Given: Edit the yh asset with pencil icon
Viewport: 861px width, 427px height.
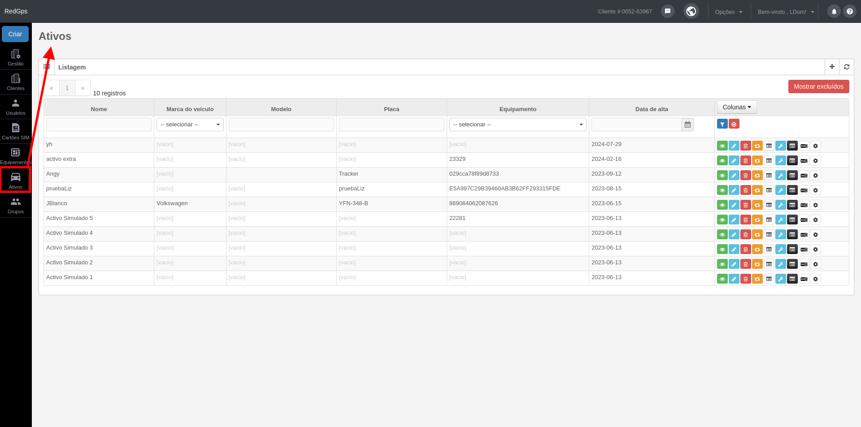Looking at the screenshot, I should [734, 146].
